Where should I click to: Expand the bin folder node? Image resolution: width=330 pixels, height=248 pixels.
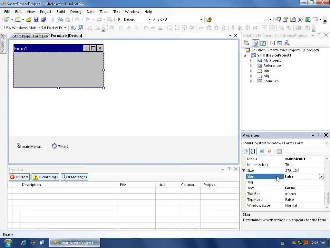point(251,71)
